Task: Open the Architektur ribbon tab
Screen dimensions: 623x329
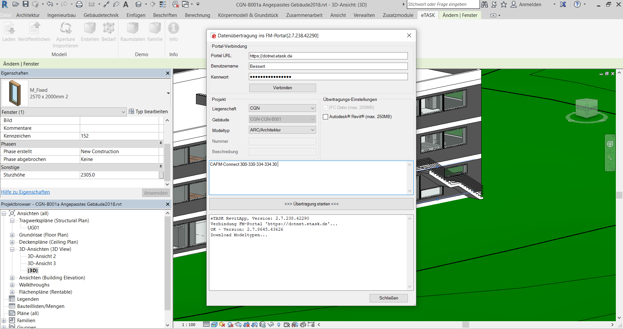Action: [28, 15]
